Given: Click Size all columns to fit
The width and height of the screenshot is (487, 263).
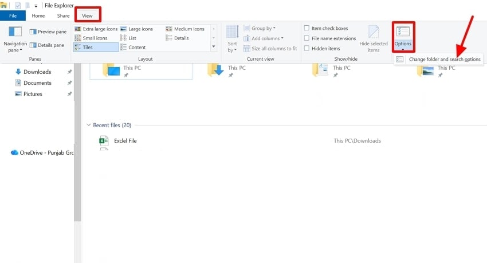Looking at the screenshot, I should (270, 49).
